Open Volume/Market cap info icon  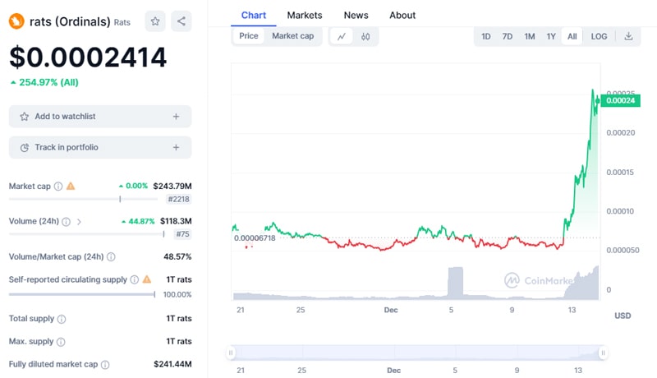[111, 257]
